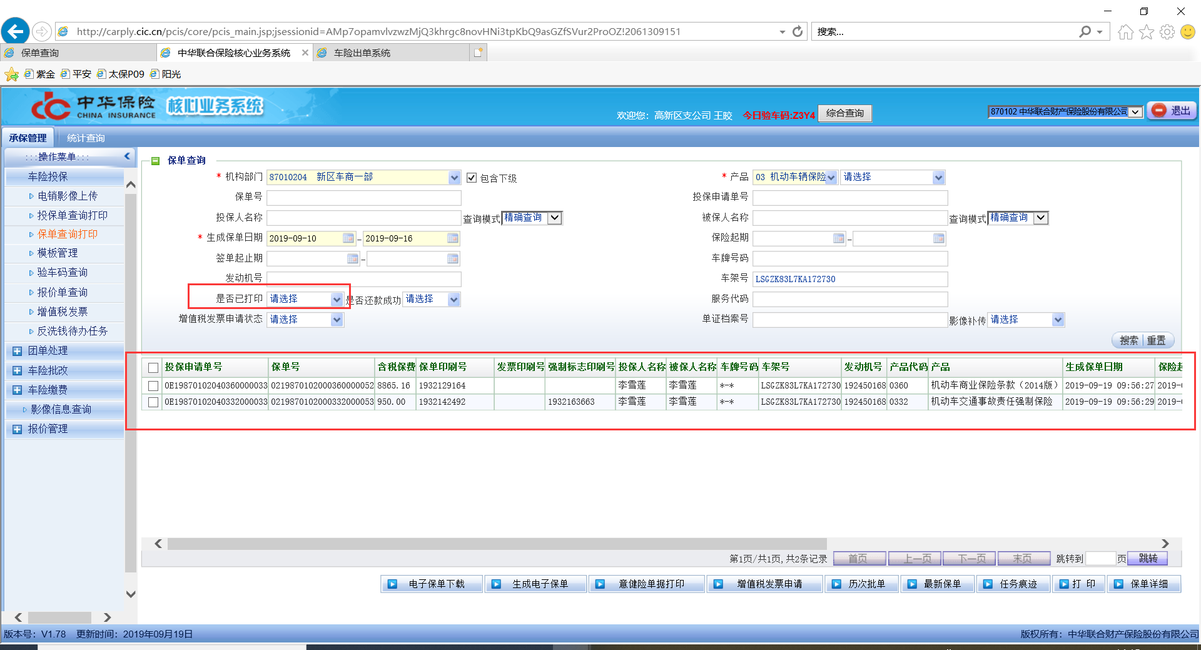Click the 搜索 search button
The image size is (1201, 650).
tap(1129, 340)
